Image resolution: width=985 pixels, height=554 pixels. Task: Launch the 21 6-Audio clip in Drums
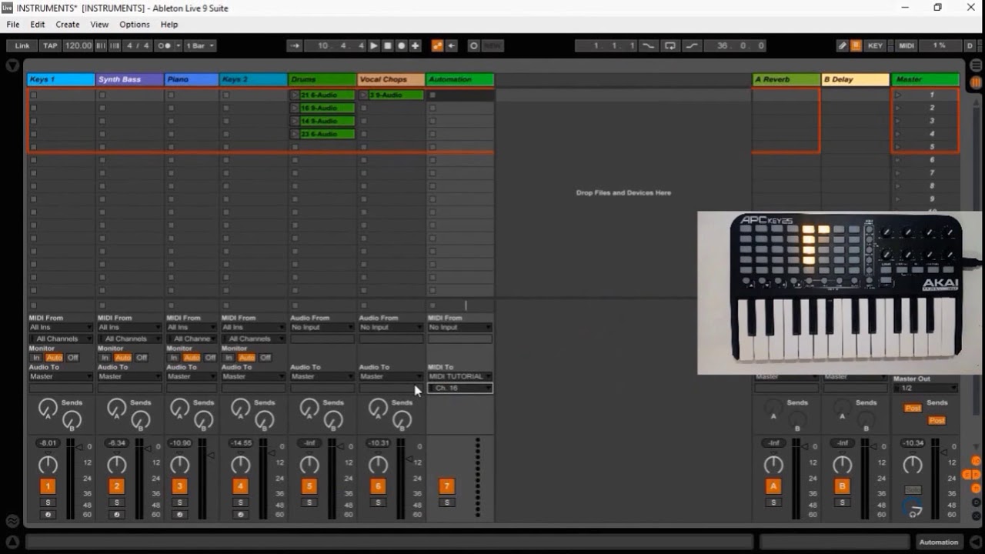point(294,95)
